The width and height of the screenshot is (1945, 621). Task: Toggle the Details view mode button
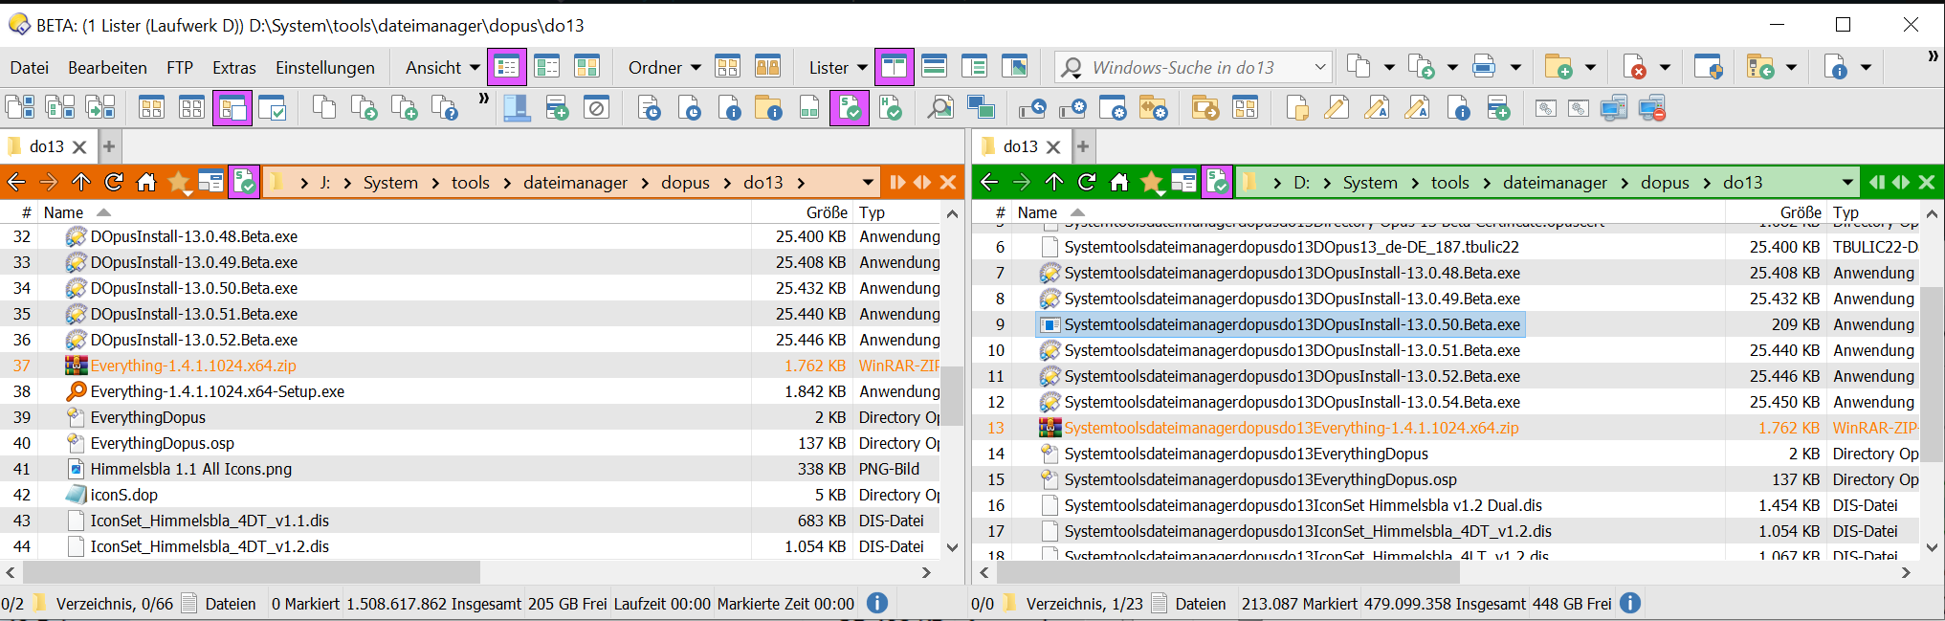pyautogui.click(x=507, y=67)
